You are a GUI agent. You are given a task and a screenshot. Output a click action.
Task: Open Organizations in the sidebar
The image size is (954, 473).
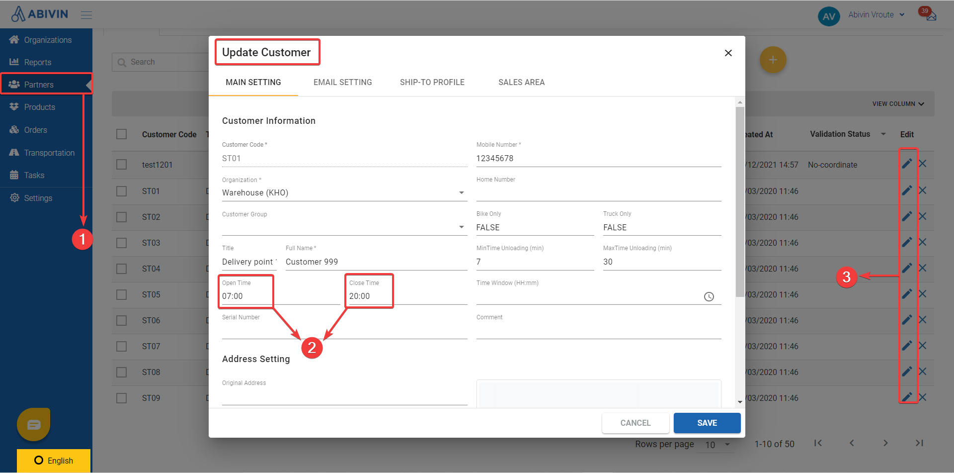46,40
